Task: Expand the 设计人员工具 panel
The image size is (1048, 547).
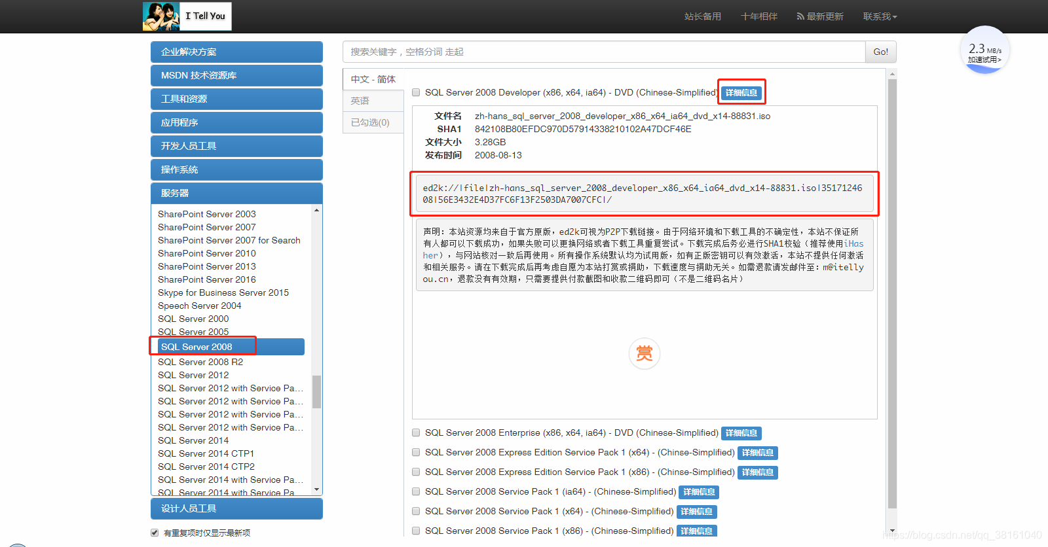Action: (236, 508)
